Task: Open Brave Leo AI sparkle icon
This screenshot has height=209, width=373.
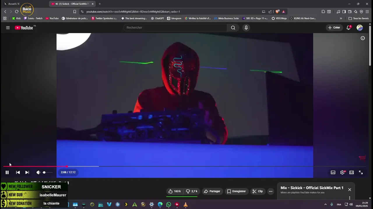Action: pyautogui.click(x=356, y=12)
